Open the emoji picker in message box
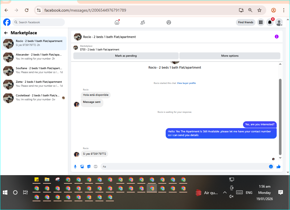290x210 pixels. (271, 167)
